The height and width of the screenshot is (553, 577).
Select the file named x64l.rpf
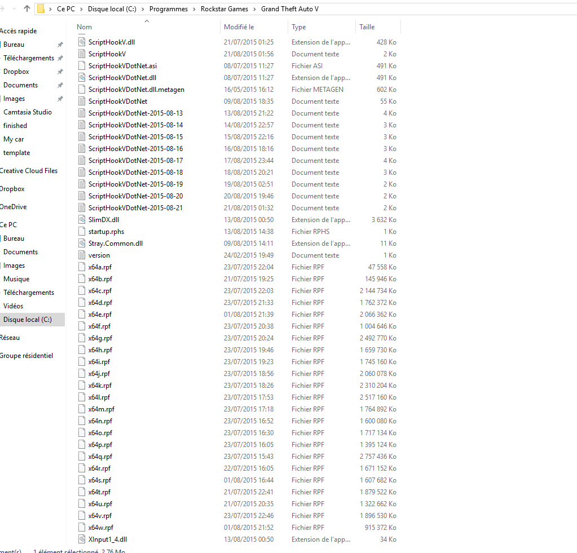[x=99, y=397]
